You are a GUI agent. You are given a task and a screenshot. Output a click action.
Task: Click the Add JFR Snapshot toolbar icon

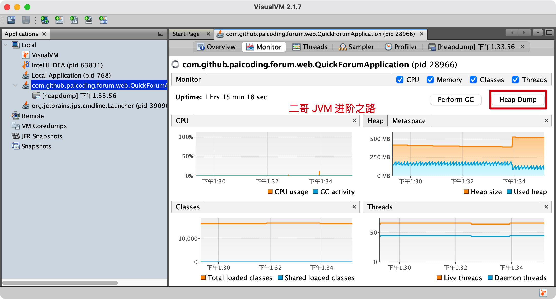pyautogui.click(x=88, y=20)
